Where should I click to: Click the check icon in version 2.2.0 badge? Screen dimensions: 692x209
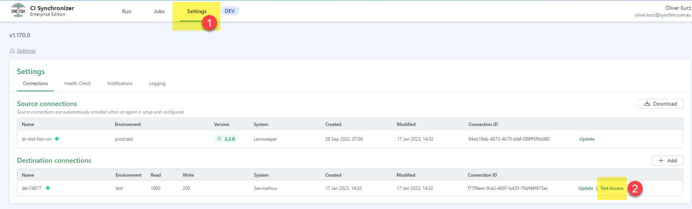[x=219, y=139]
